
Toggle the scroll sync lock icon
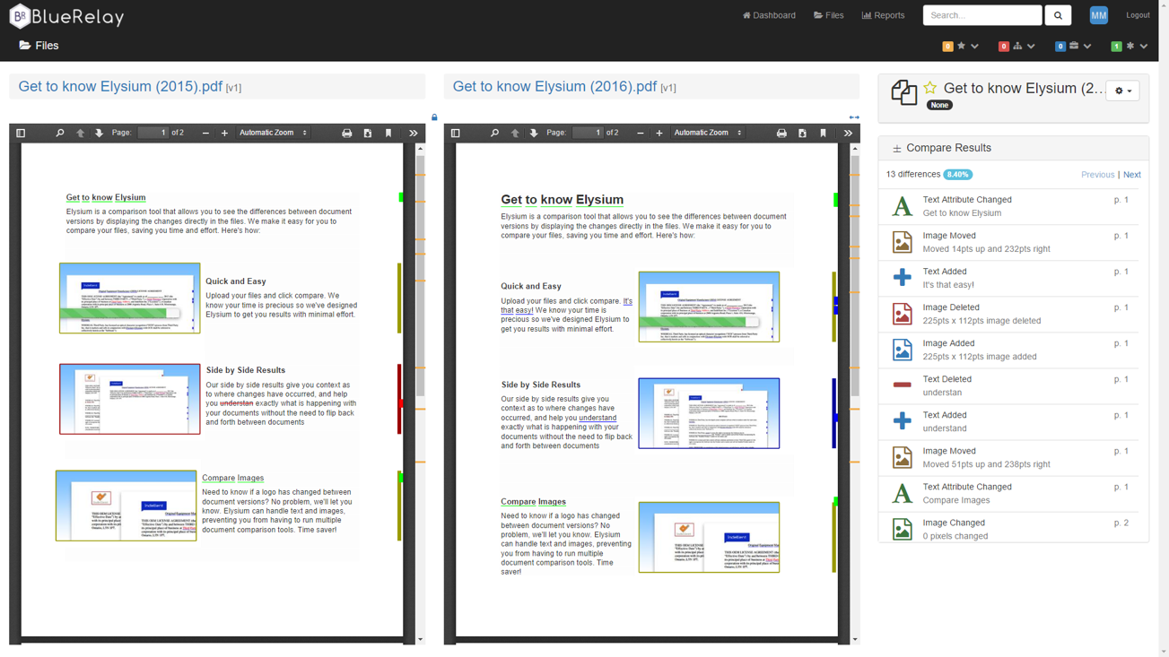pos(434,117)
